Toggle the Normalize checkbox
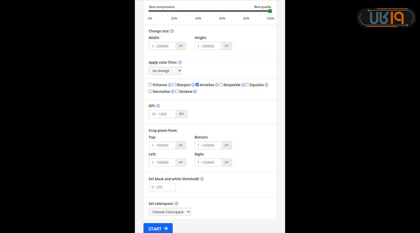Screen dimensions: 420x233 150,91
